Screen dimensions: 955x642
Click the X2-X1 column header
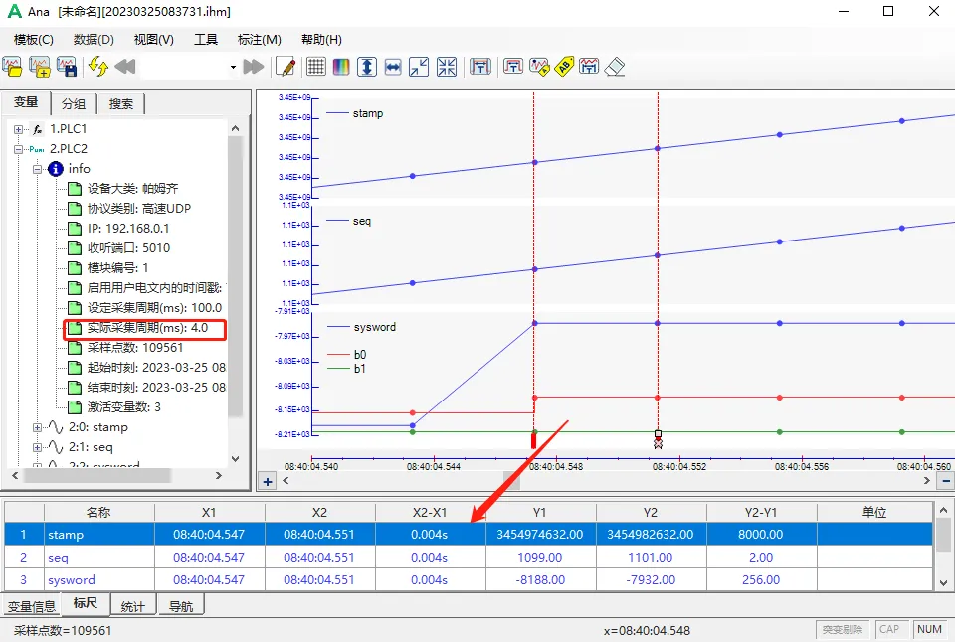[430, 513]
